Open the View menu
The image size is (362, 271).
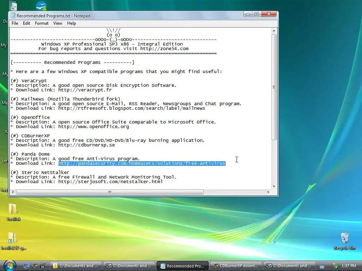click(58, 23)
